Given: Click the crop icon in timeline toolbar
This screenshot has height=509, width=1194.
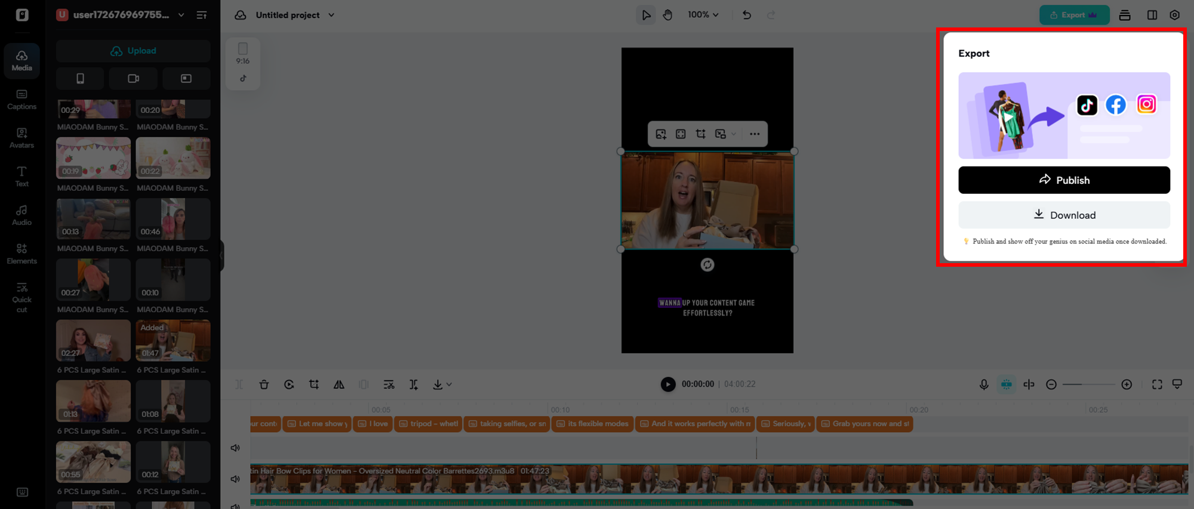Looking at the screenshot, I should (314, 385).
